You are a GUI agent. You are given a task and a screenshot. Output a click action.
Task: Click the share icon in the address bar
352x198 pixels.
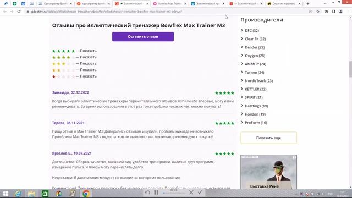(311, 12)
